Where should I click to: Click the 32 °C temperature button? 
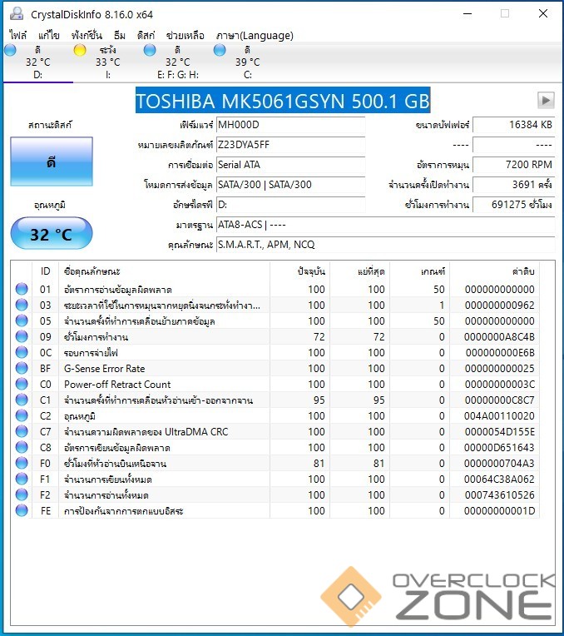click(x=52, y=233)
